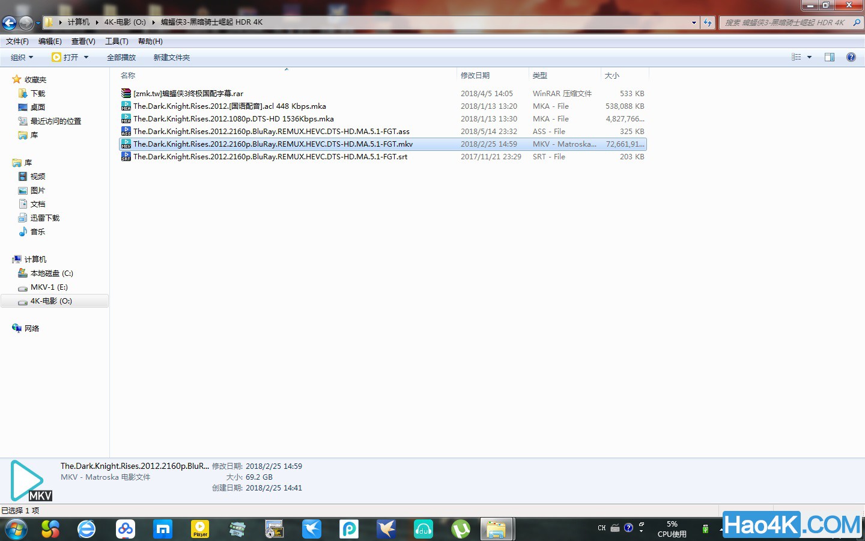
Task: Open the view options dropdown arrow
Action: click(809, 57)
